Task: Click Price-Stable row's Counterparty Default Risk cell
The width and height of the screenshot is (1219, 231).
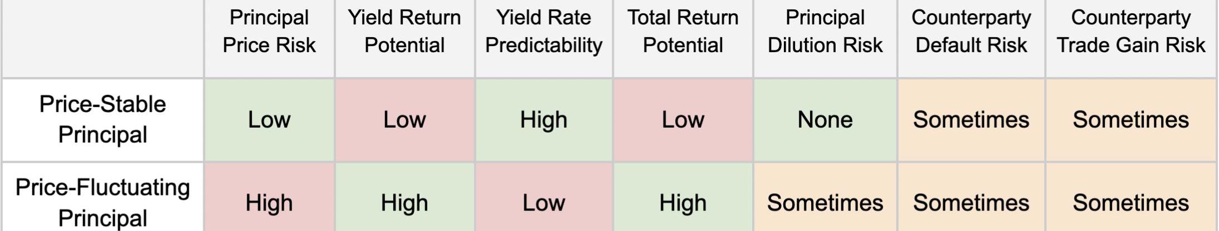Action: (x=971, y=120)
